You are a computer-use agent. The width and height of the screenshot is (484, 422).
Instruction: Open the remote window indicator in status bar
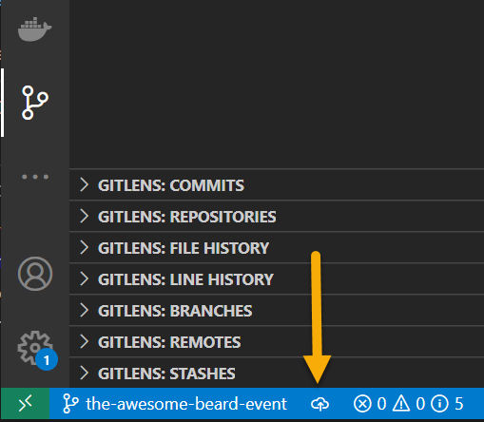coord(26,404)
